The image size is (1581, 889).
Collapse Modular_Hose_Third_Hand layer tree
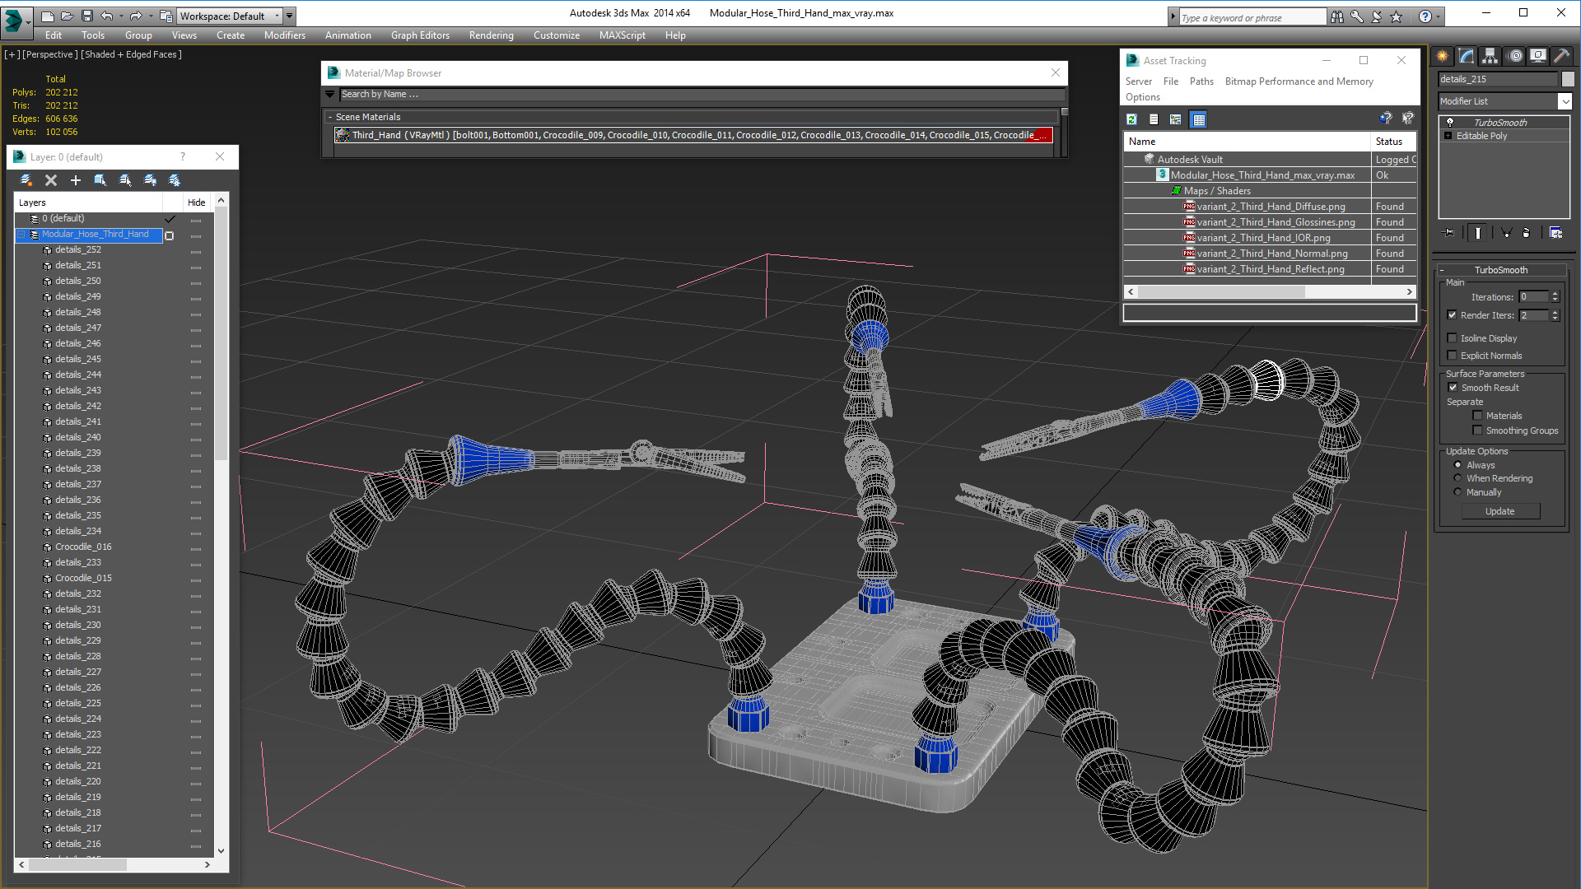tap(21, 235)
